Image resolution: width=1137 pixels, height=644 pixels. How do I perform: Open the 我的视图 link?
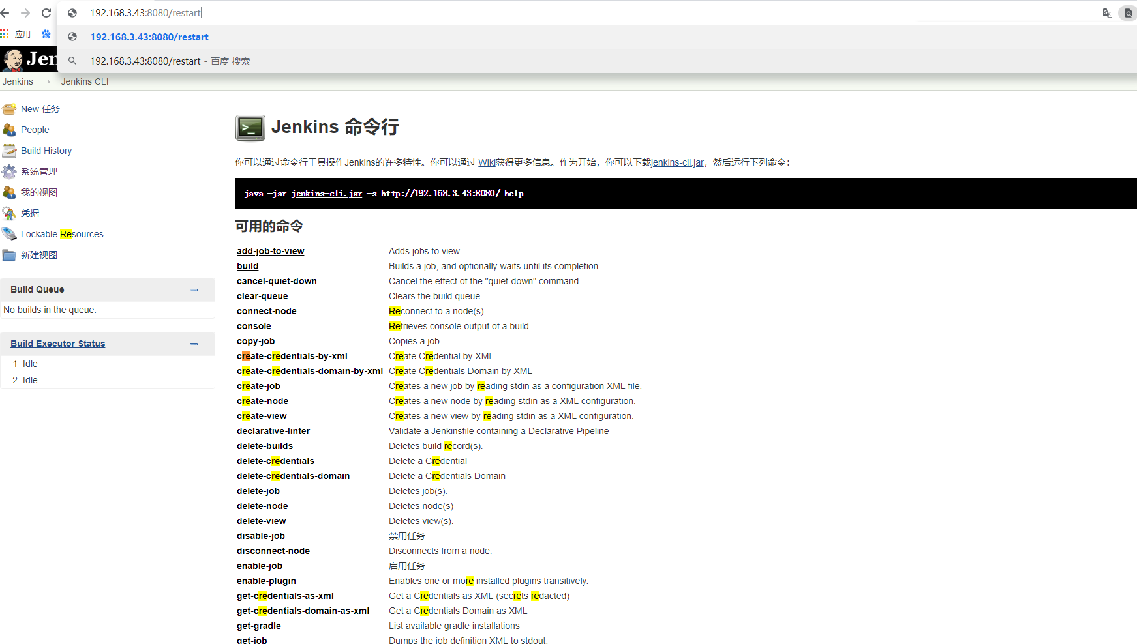(39, 192)
